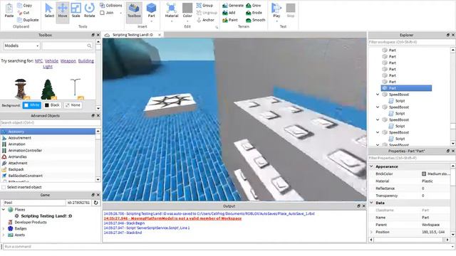This screenshot has height=256, width=456.
Task: Click the Copy button
Action: (25, 6)
